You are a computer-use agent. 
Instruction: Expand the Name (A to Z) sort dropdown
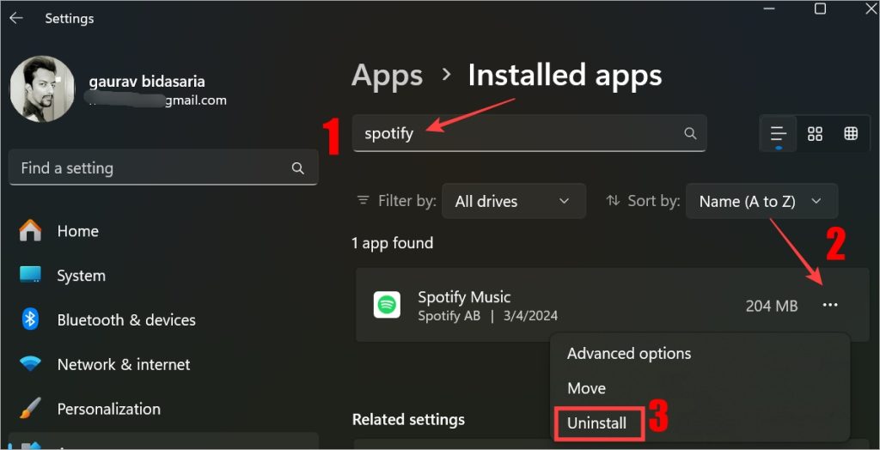pos(761,201)
